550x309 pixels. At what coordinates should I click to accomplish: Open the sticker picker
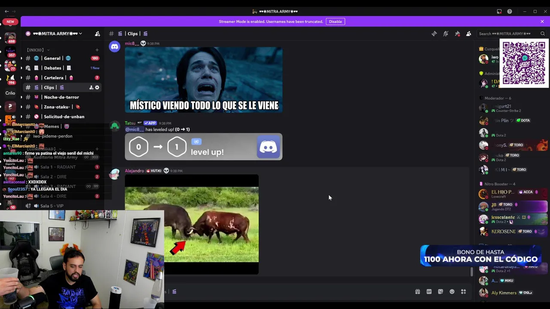pyautogui.click(x=440, y=292)
